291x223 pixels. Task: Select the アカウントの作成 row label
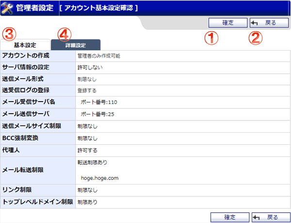pyautogui.click(x=26, y=56)
